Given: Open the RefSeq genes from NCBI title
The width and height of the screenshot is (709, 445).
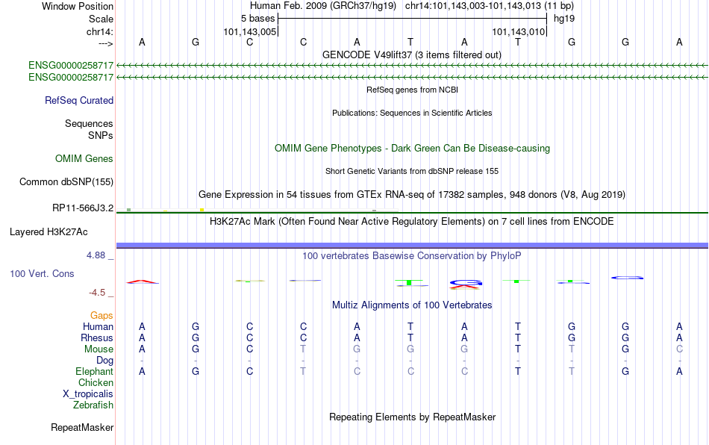Looking at the screenshot, I should pyautogui.click(x=412, y=90).
